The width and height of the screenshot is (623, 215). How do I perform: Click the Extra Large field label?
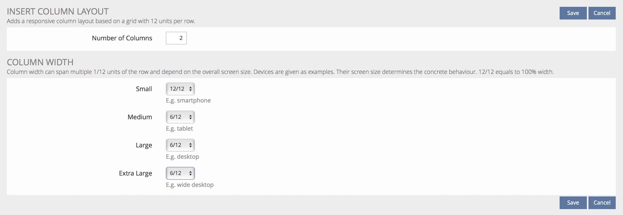click(x=135, y=174)
